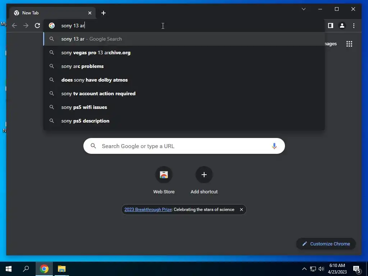Open File Explorer from the taskbar

coord(62,269)
